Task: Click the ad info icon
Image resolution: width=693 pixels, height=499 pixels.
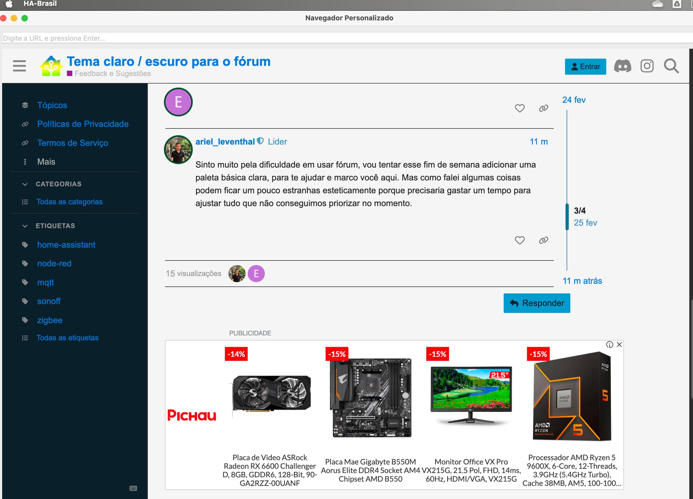Action: [610, 345]
